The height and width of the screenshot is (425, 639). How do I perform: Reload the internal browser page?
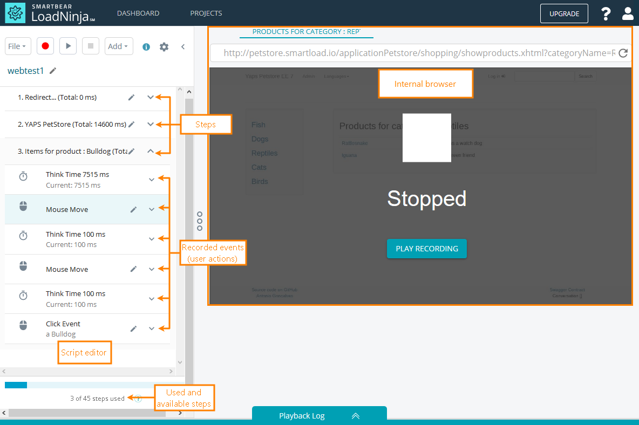623,53
